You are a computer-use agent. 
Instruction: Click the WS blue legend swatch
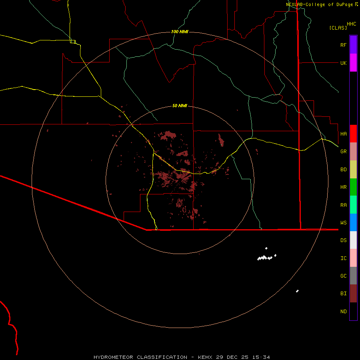click(x=353, y=222)
